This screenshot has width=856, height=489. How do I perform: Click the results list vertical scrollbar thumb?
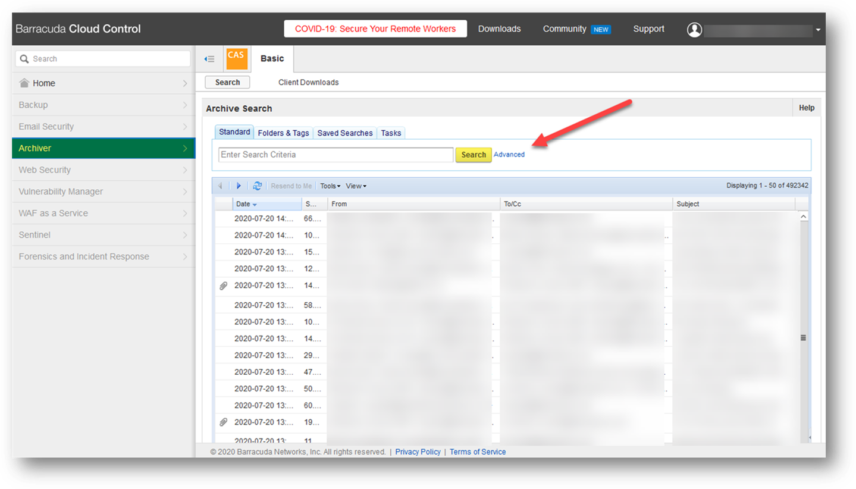pos(803,337)
